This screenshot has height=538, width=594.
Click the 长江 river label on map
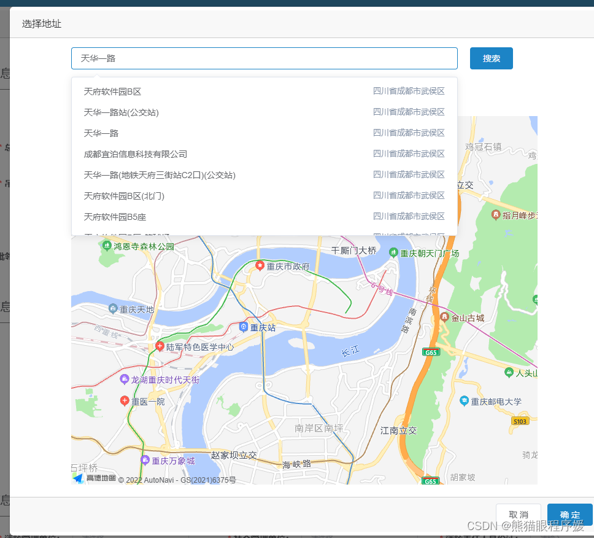[x=350, y=351]
